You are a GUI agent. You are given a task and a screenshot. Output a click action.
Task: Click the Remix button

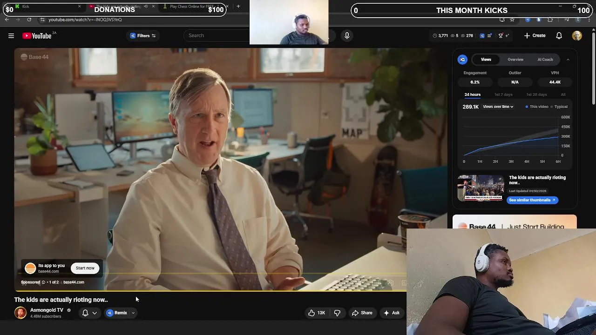pyautogui.click(x=117, y=313)
